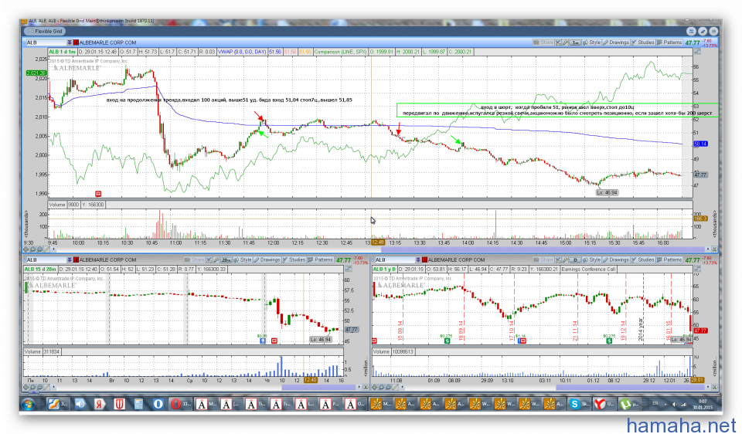
Task: Click the 1y chart horizontal scrollbar thumb
Action: pos(631,387)
